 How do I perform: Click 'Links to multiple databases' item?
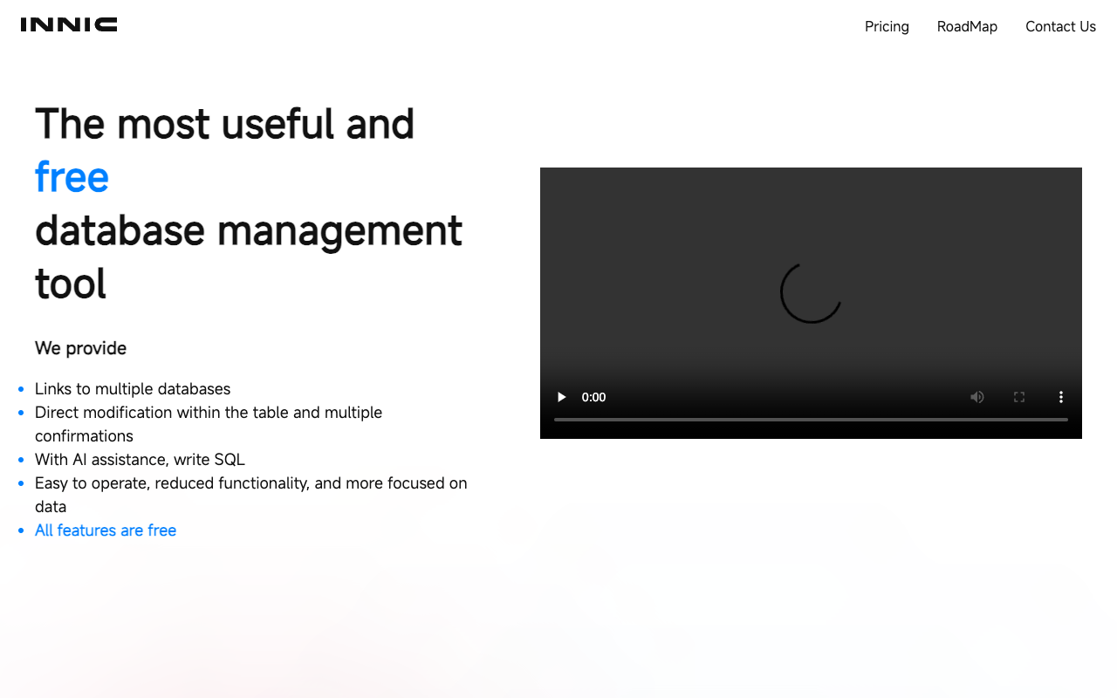[x=133, y=389]
